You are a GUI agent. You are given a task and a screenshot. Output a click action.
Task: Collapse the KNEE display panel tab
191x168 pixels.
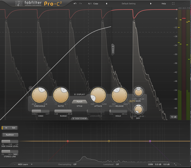pos(113,49)
